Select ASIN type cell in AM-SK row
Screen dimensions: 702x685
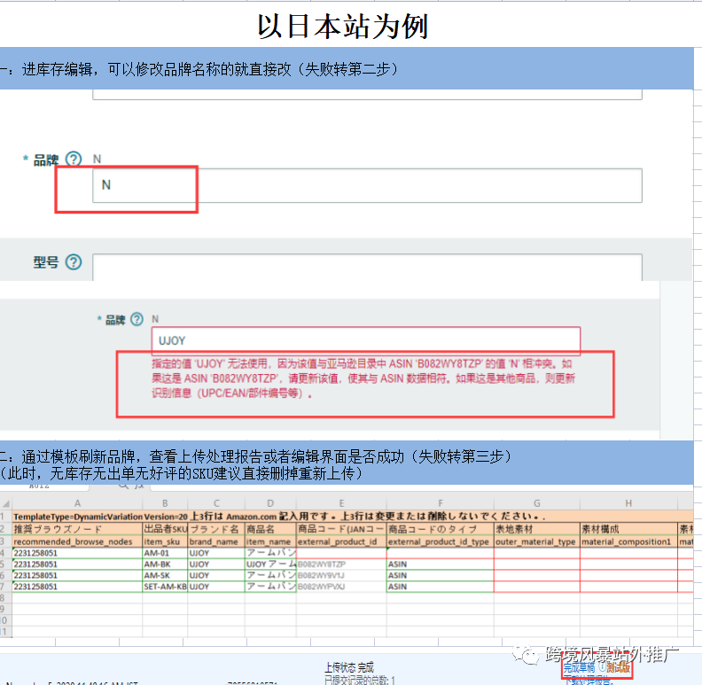point(441,575)
